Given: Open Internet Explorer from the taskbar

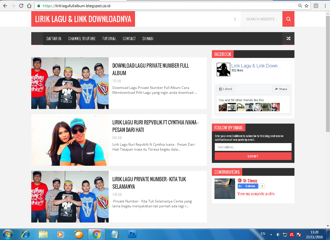Looking at the screenshot, I should click(26, 234).
